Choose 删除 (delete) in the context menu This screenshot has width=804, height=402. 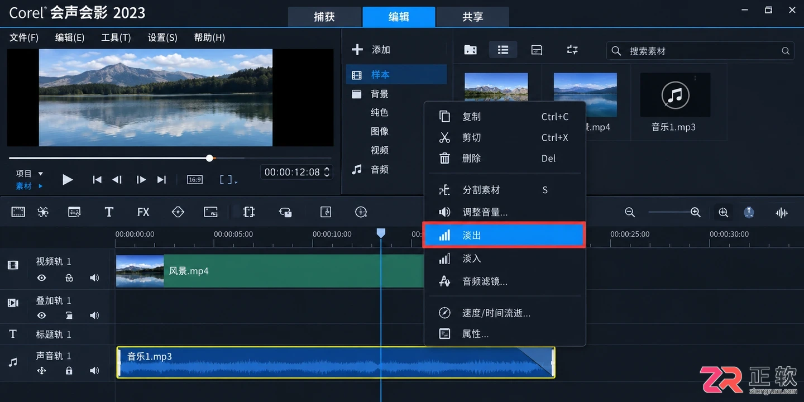[x=504, y=159]
